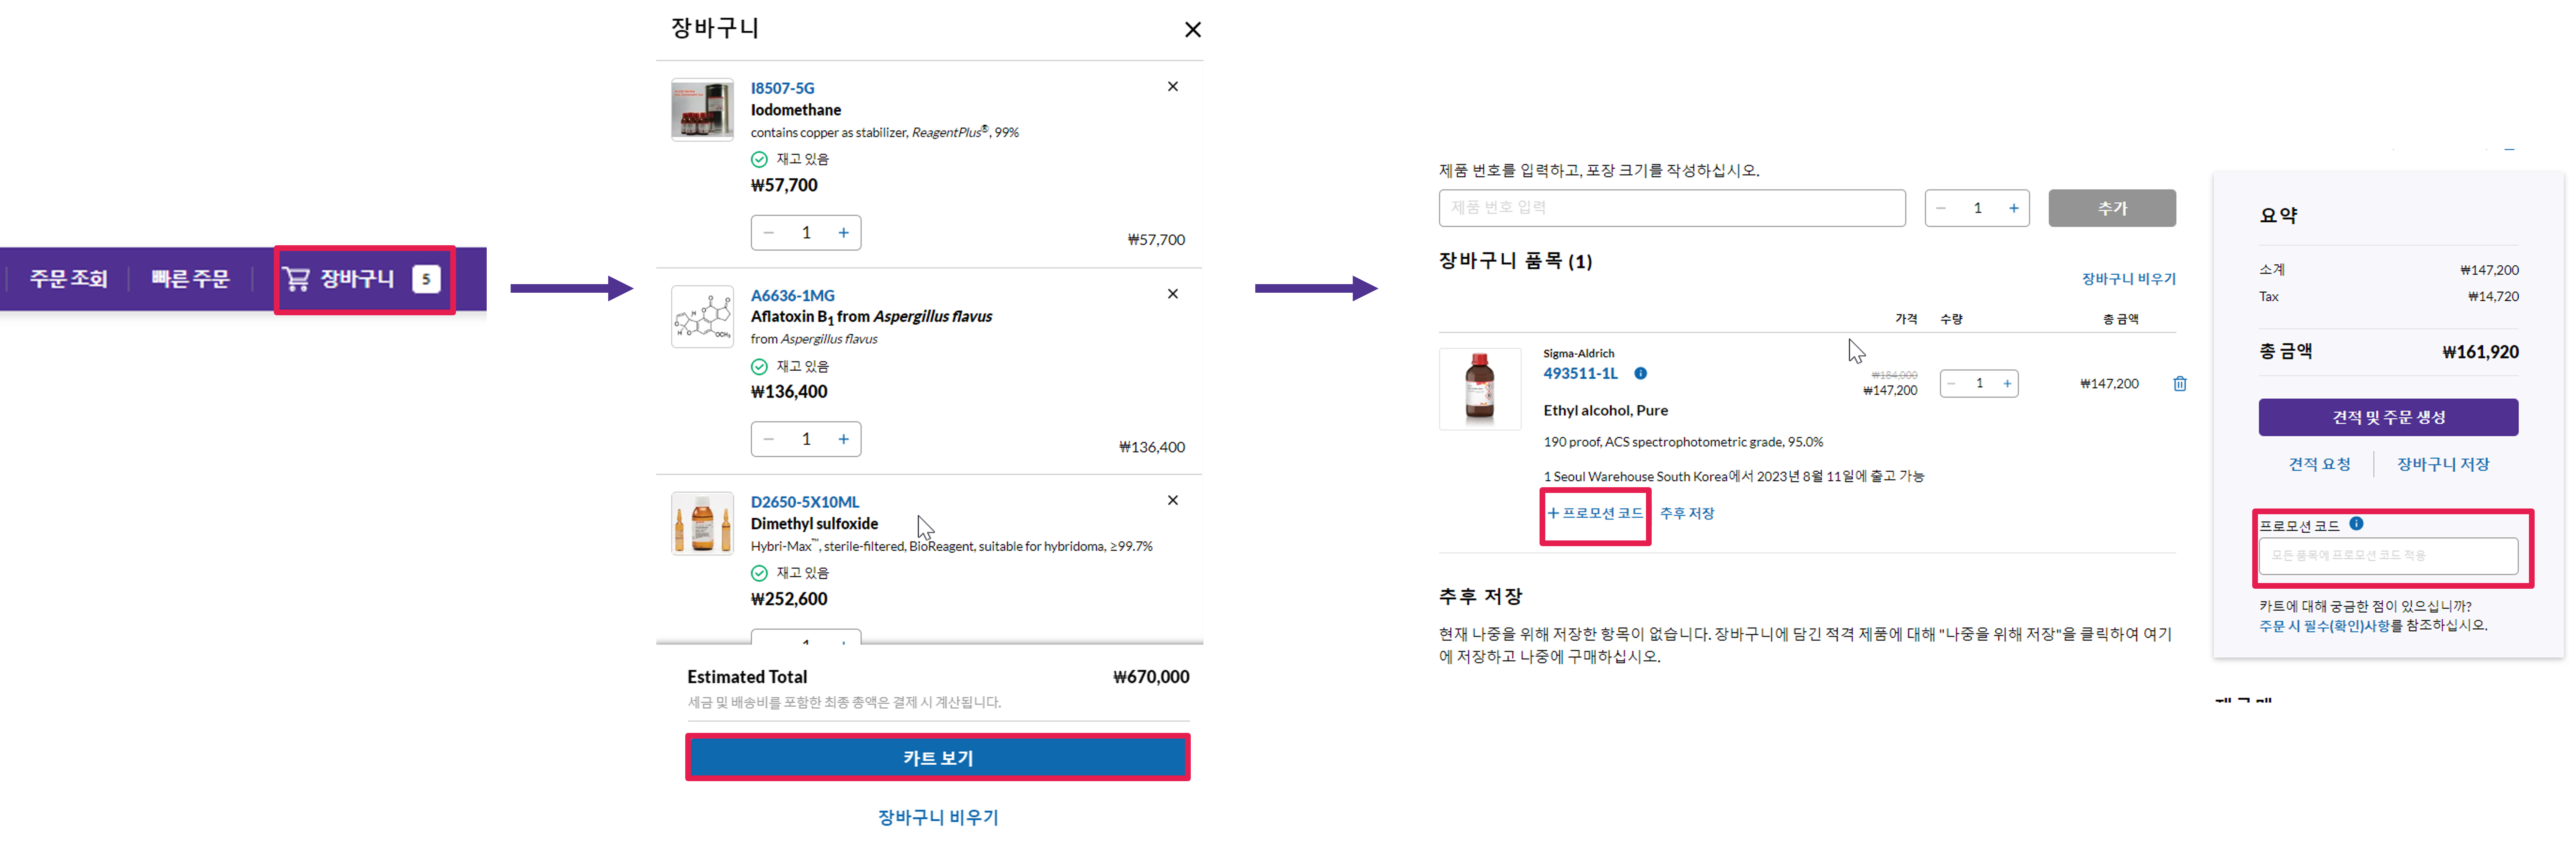
Task: Delete Ethyl alcohol with the trash icon
Action: 2180,384
